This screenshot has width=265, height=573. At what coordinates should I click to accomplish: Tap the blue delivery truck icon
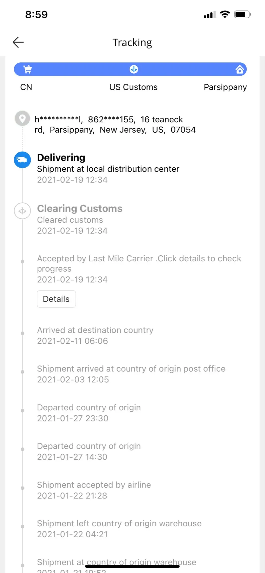pos(22,160)
